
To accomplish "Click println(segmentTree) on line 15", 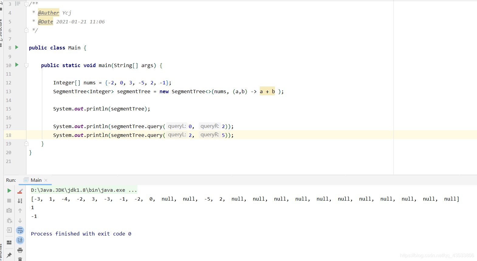I will point(118,109).
